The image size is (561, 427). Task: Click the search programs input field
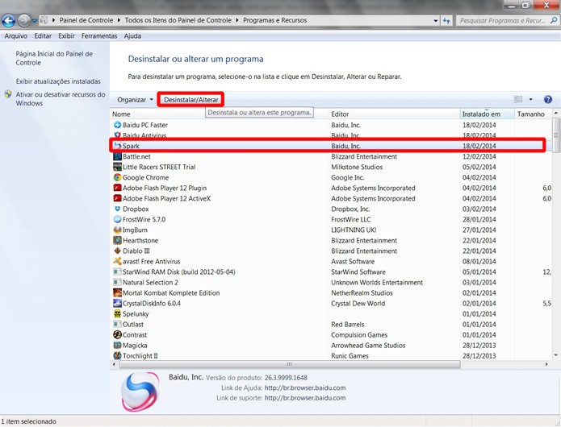click(503, 20)
